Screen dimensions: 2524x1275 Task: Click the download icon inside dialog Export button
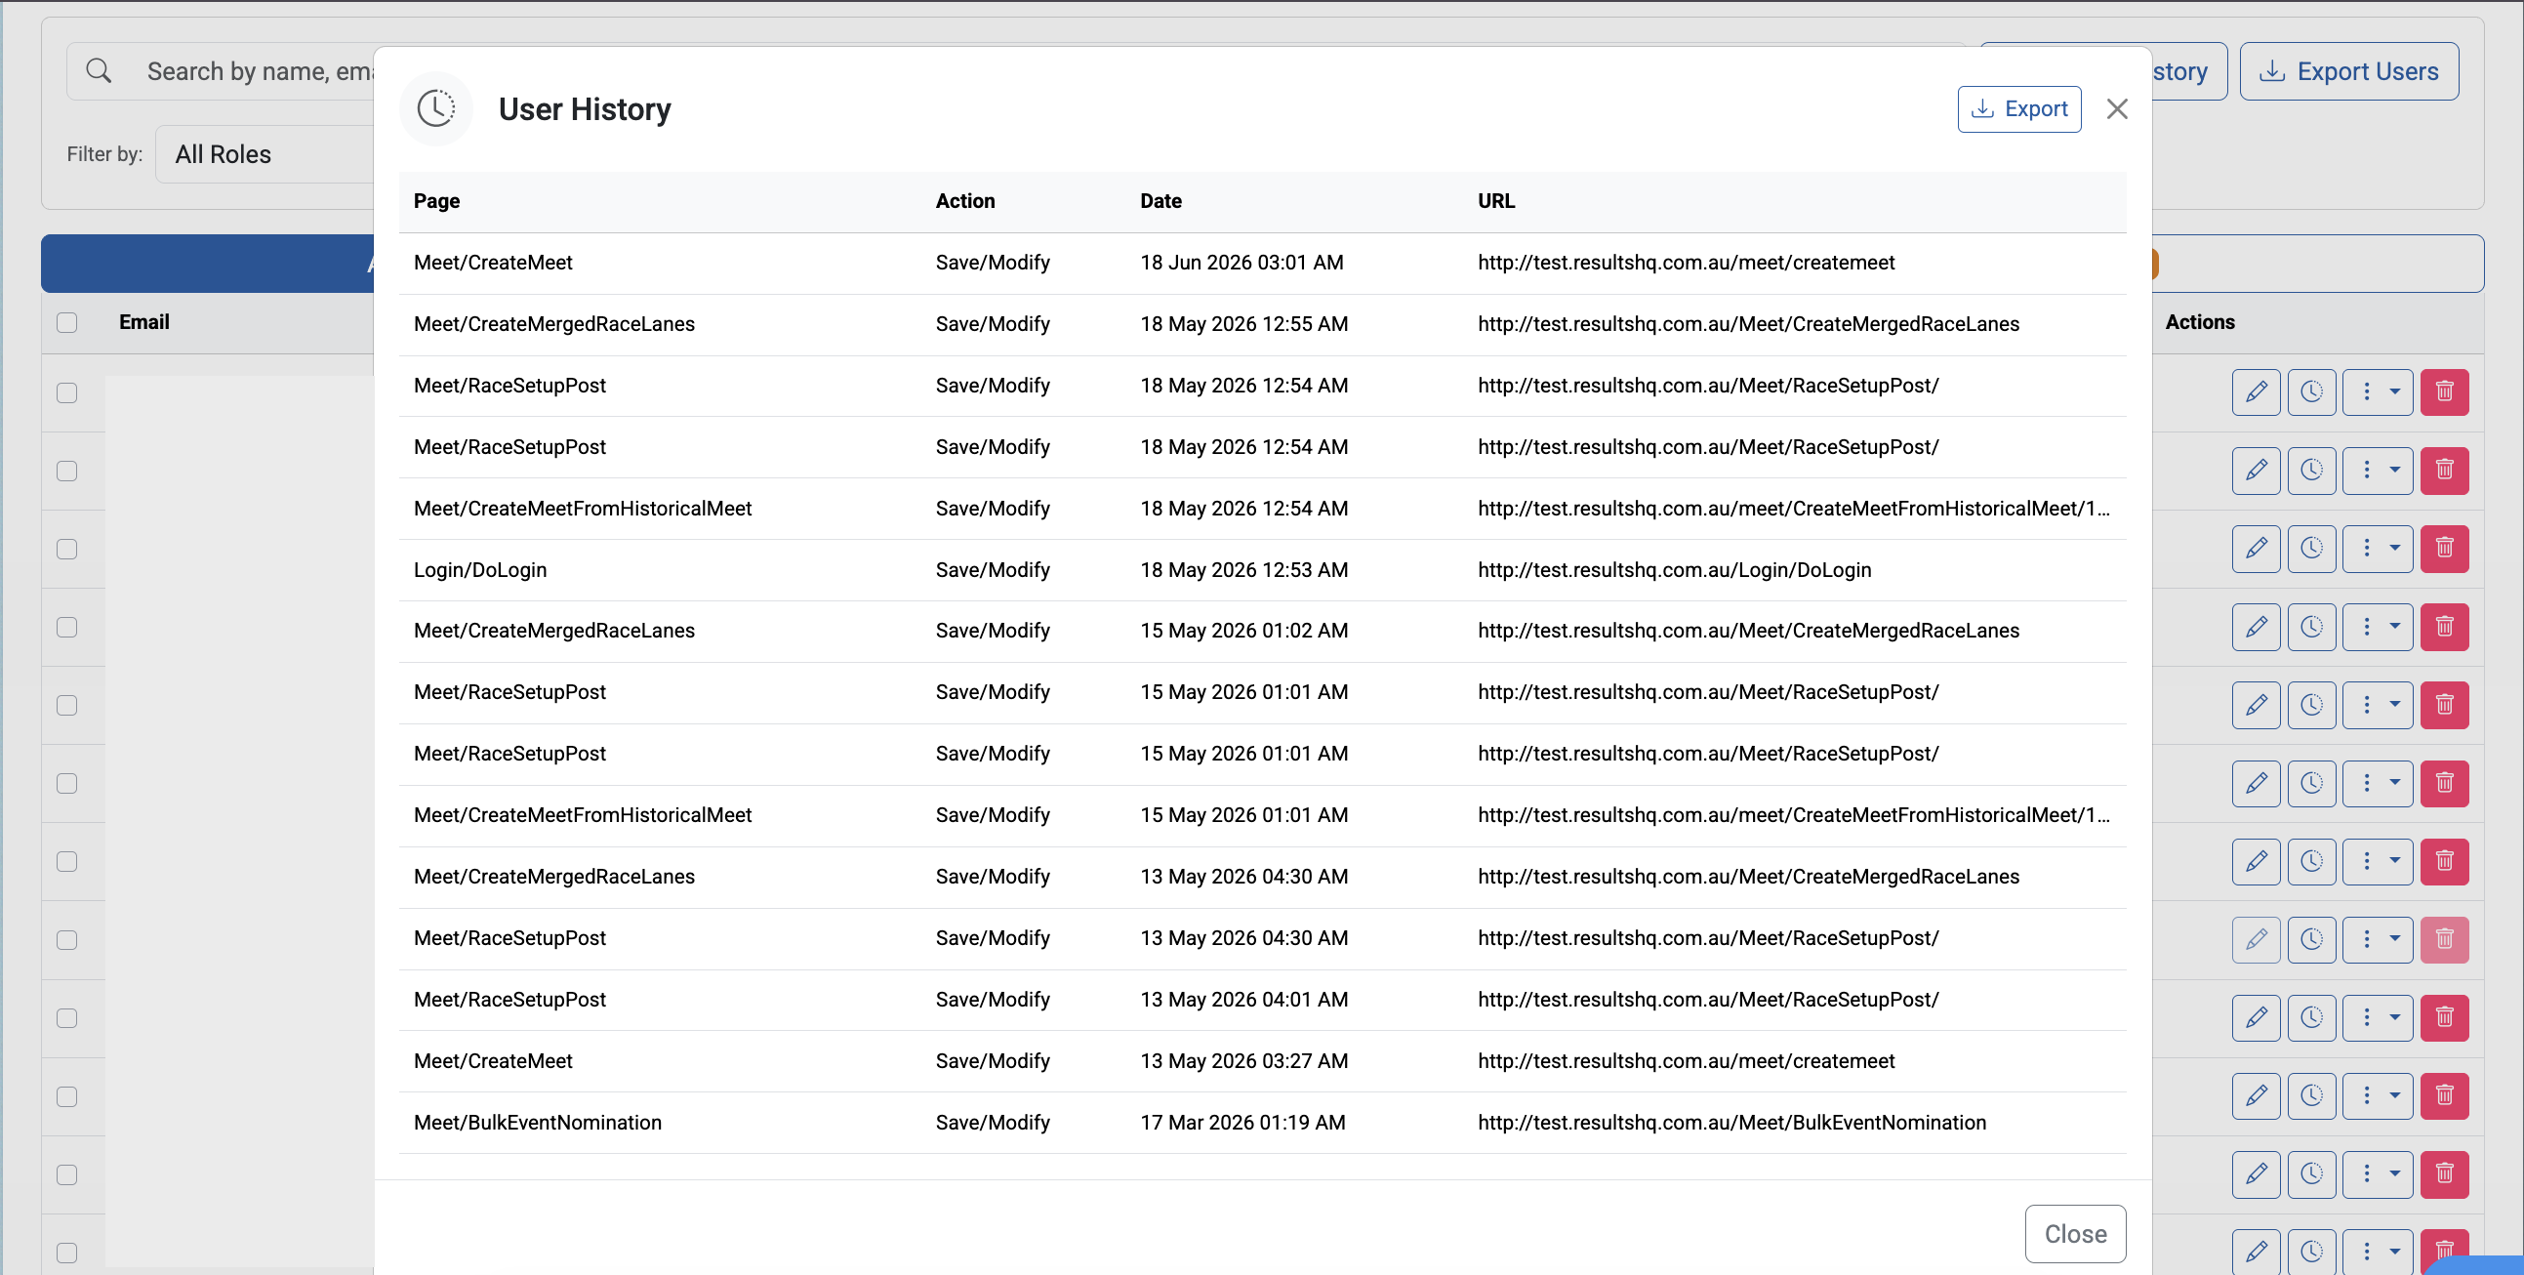coord(1982,108)
